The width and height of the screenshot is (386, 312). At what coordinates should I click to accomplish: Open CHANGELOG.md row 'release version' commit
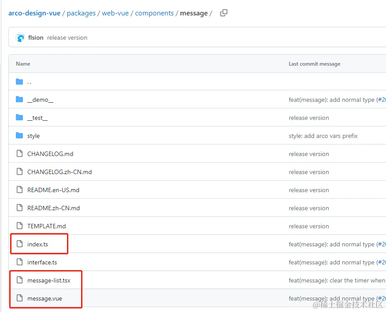point(309,154)
